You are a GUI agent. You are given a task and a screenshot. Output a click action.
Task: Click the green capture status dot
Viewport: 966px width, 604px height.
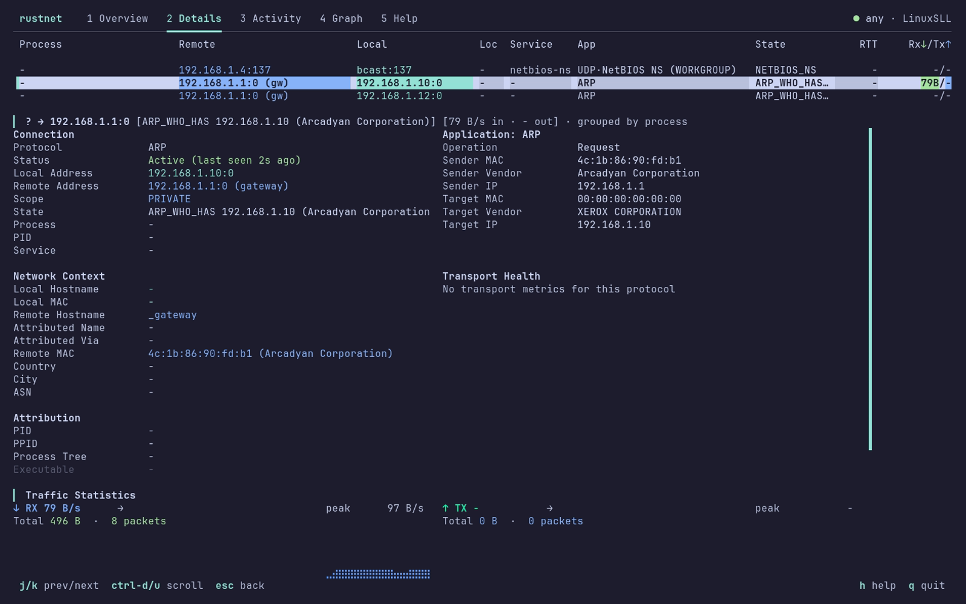pyautogui.click(x=856, y=19)
